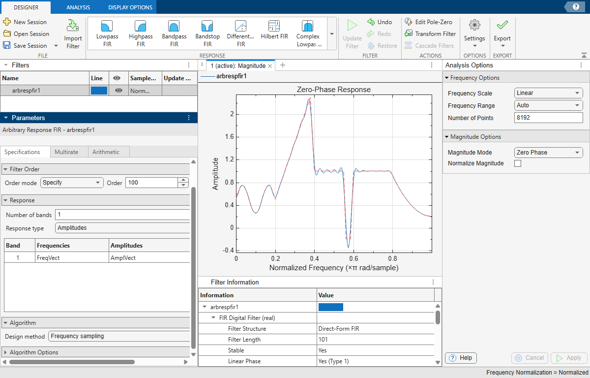
Task: Collapse the Algorithm section
Action: [5, 323]
